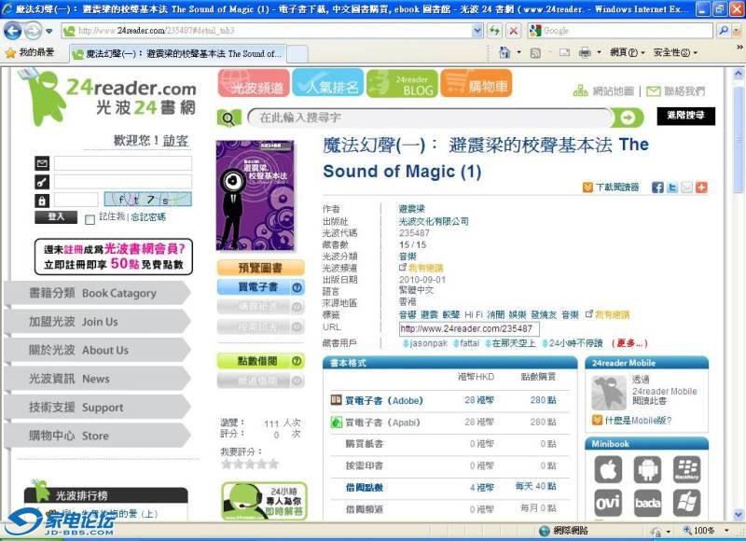This screenshot has height=541, width=746.
Task: Click the Print icon in command bar
Action: pyautogui.click(x=585, y=52)
